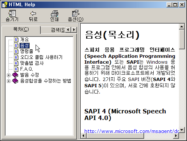This screenshot has height=141, width=187.
Task: Expand the 발음 수정 tree node
Action: click(x=8, y=75)
